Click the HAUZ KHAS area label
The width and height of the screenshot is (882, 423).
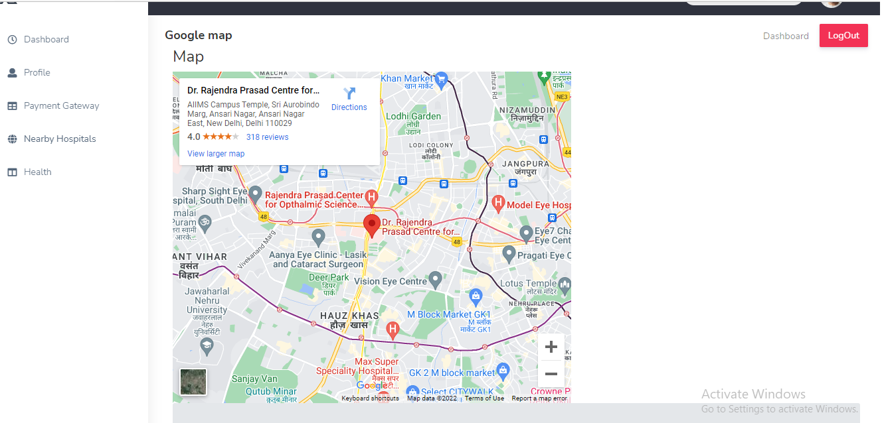click(x=349, y=316)
